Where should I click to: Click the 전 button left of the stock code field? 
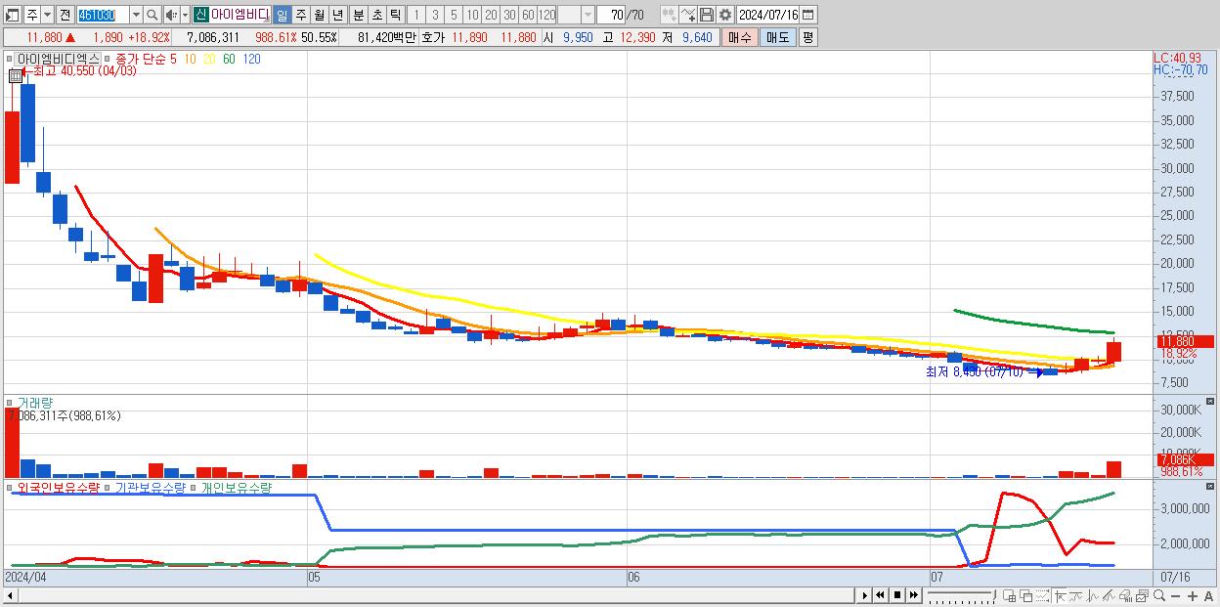click(65, 15)
